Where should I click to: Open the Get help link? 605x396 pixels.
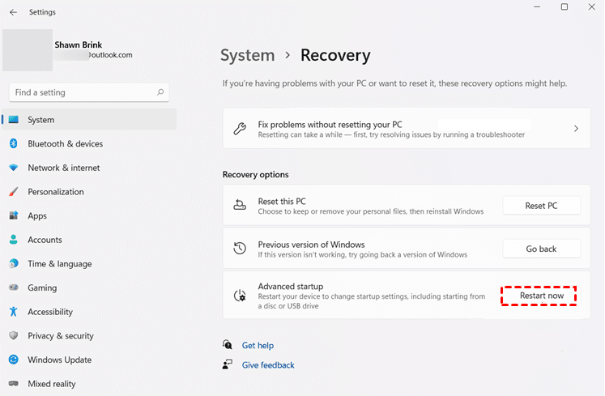(x=258, y=345)
